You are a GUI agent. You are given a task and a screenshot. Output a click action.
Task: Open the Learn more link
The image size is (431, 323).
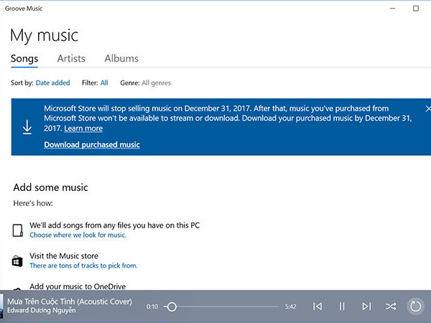pos(83,128)
